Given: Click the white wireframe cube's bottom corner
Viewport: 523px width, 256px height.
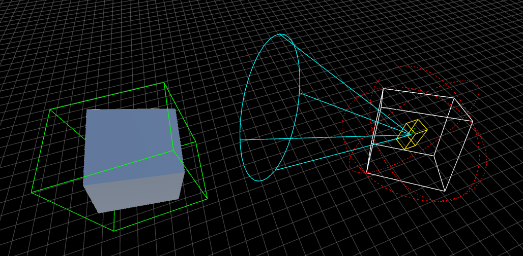Looking at the screenshot, I should pos(445,191).
